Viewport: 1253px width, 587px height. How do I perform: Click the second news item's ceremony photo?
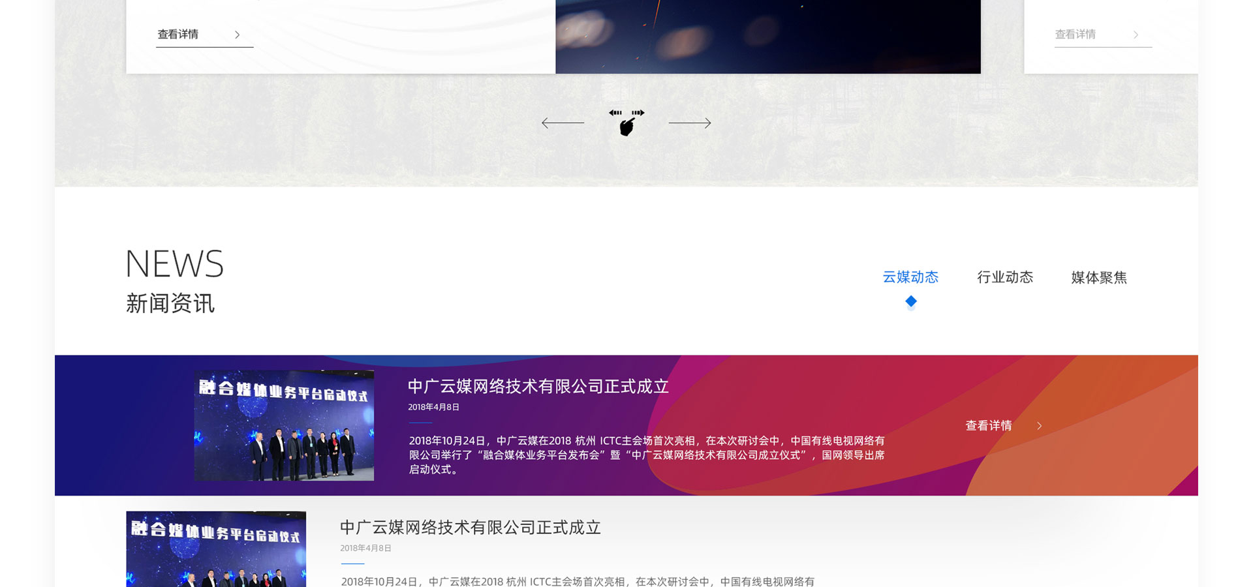point(216,549)
